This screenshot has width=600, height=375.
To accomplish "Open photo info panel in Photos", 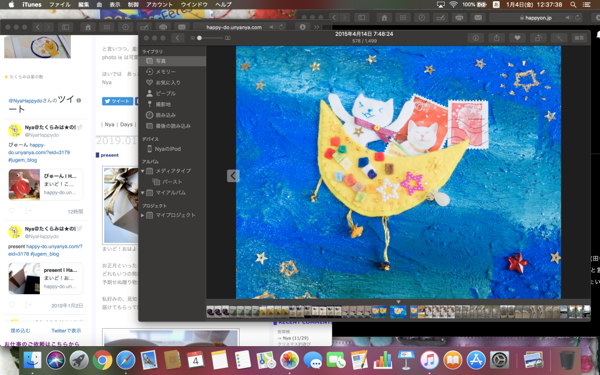I will (476, 38).
